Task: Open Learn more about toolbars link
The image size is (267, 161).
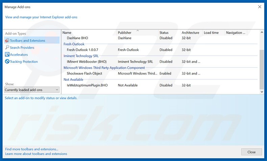Action: (x=36, y=154)
